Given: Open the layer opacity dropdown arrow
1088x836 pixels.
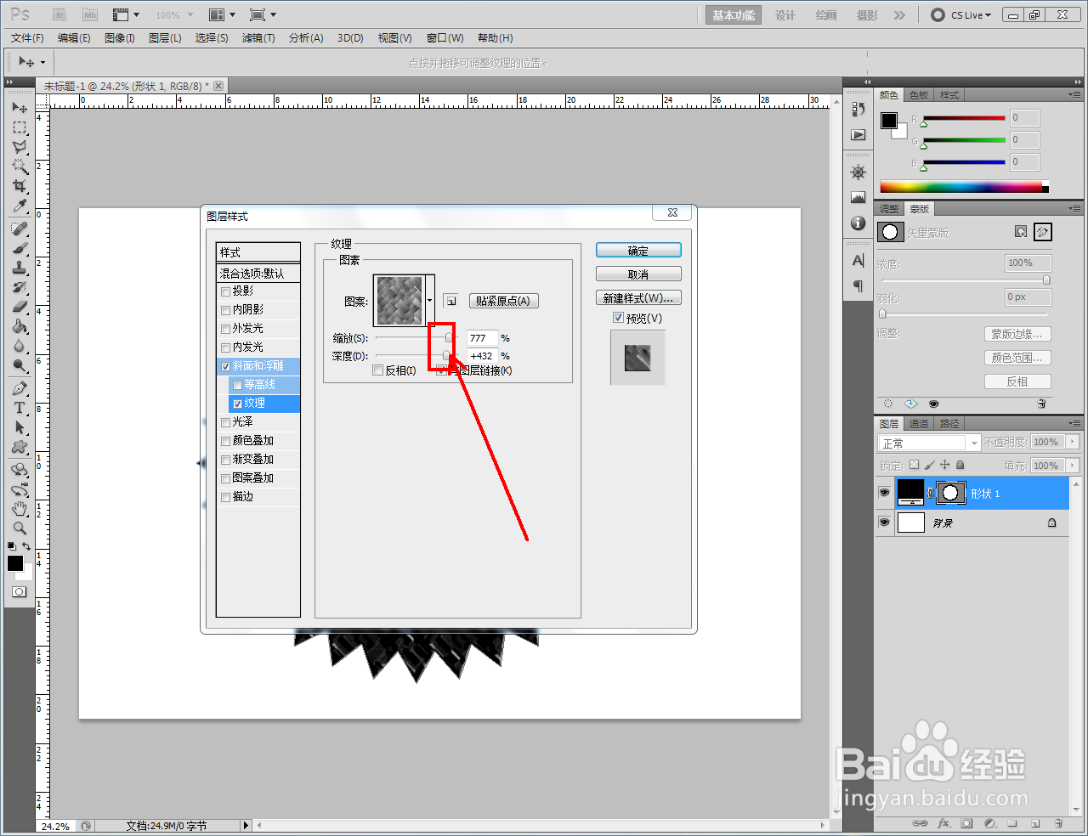Looking at the screenshot, I should 1073,442.
